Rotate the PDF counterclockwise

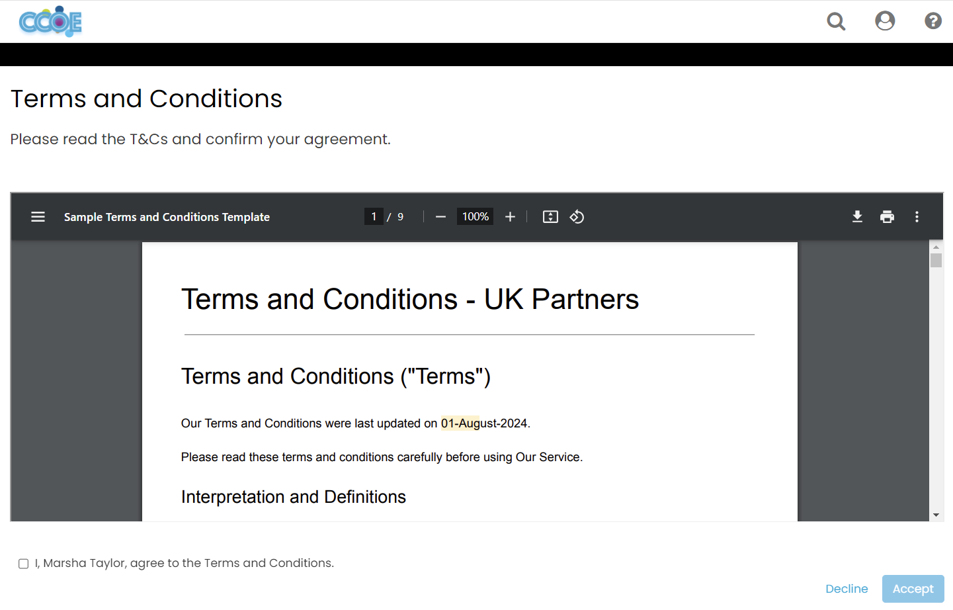coord(577,217)
